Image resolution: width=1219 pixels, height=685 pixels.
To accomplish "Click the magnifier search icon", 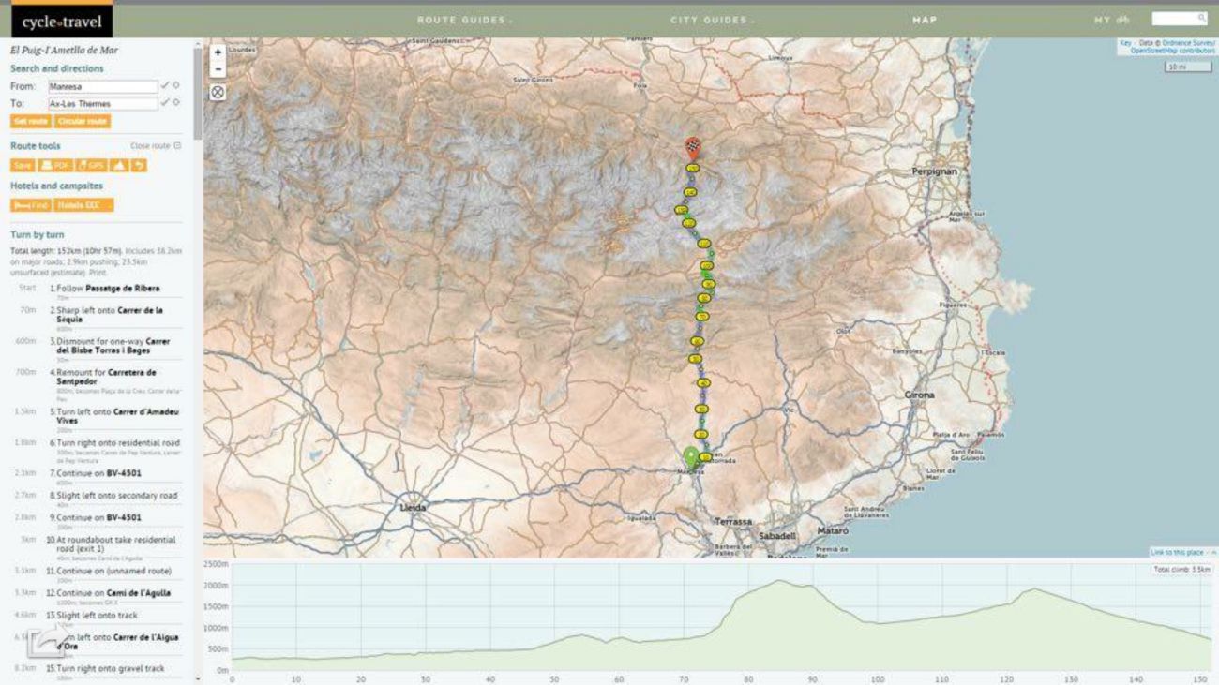I will [x=1202, y=19].
